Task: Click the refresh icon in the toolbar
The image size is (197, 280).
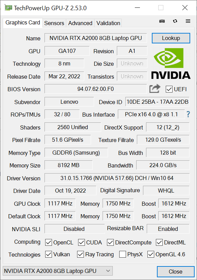Action: [x=175, y=21]
